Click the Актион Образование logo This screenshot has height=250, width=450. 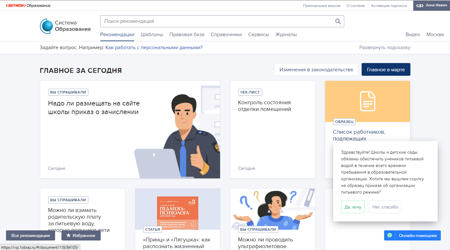click(28, 5)
